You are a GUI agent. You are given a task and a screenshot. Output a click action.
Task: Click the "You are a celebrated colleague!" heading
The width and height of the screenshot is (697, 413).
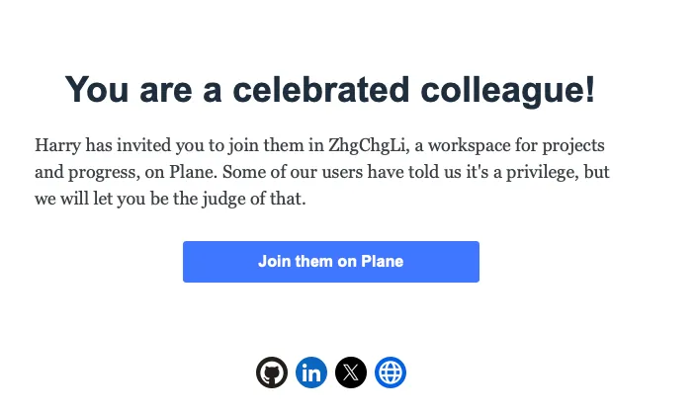(x=330, y=90)
